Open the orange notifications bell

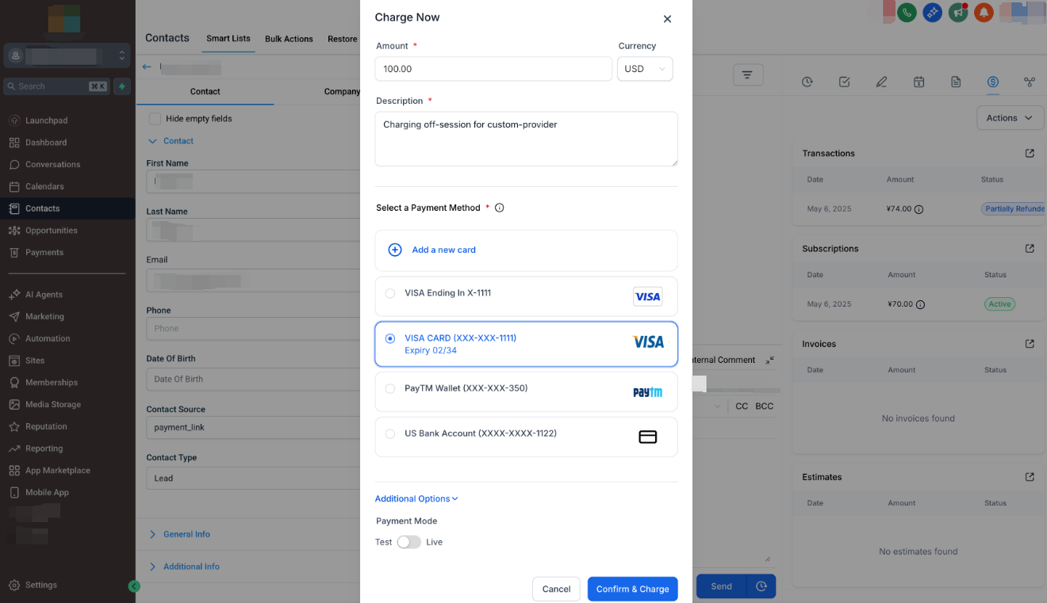click(x=984, y=12)
